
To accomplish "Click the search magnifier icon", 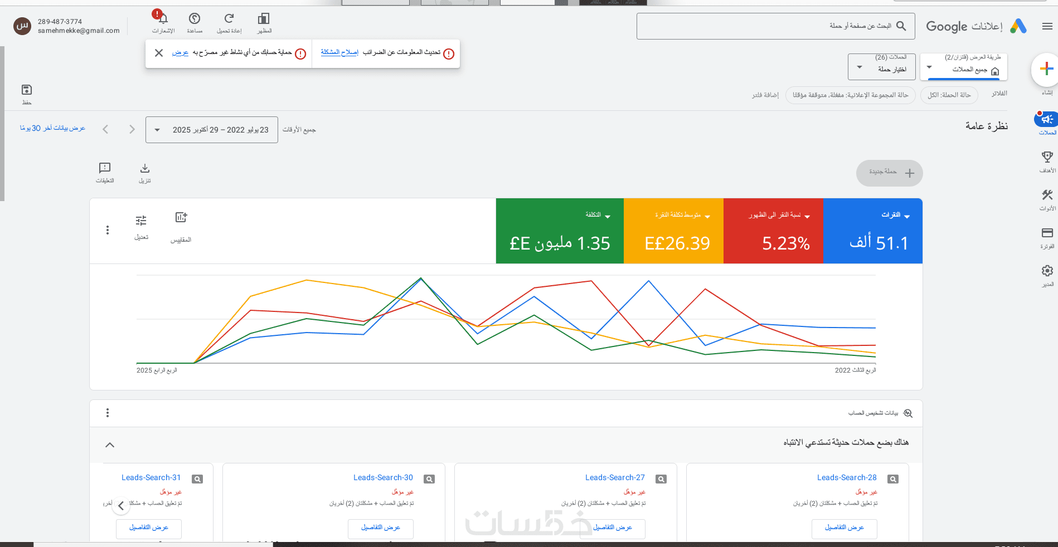I will (x=901, y=26).
